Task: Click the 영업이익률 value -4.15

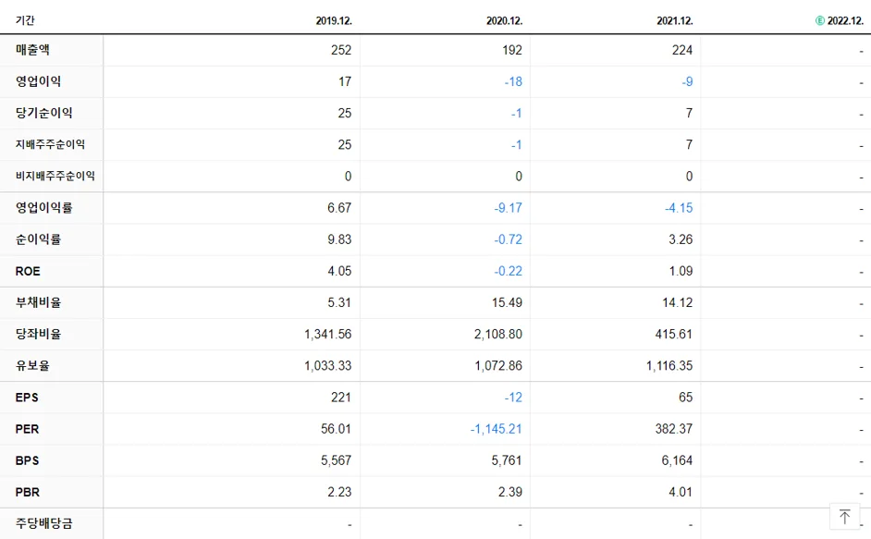Action: [x=679, y=208]
